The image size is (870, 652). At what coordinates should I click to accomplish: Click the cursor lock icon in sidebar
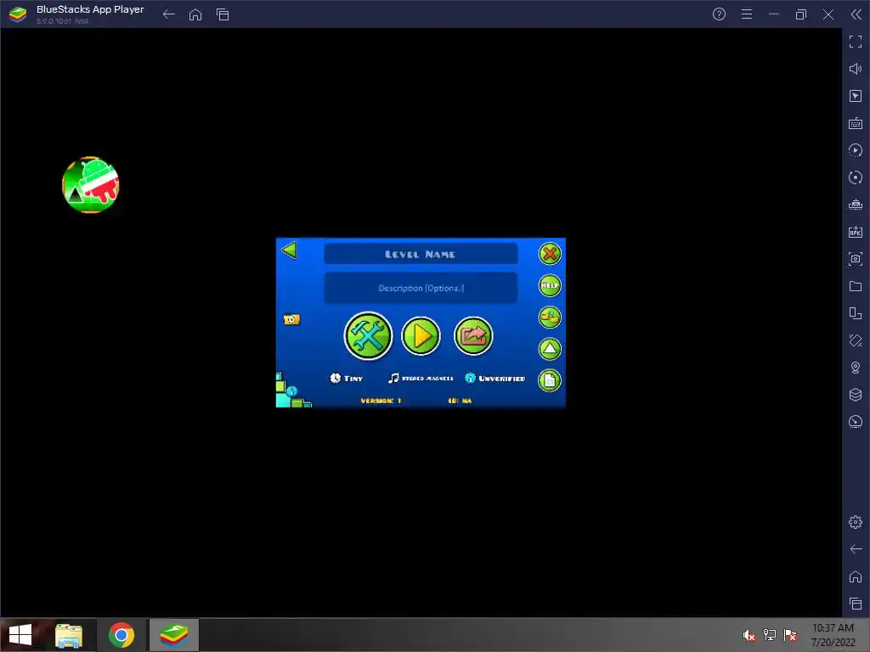(856, 96)
